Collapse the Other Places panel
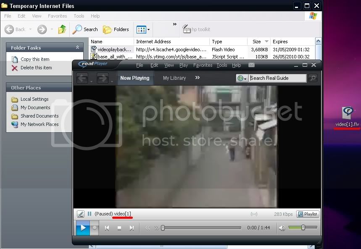Screen dimensions: 361x249 pos(77,88)
